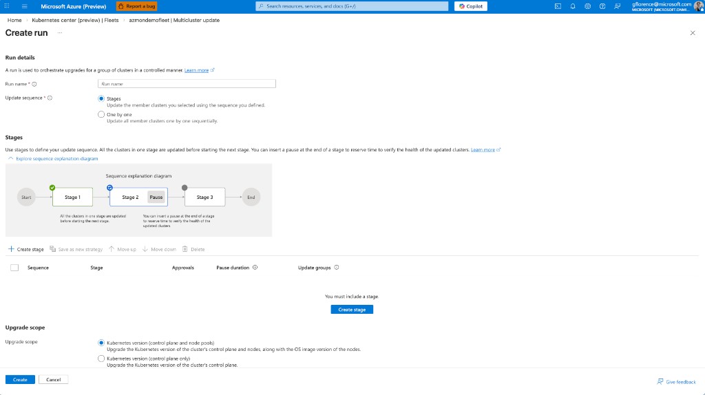This screenshot has height=395, width=705.
Task: Click the End node in diagram
Action: point(251,197)
